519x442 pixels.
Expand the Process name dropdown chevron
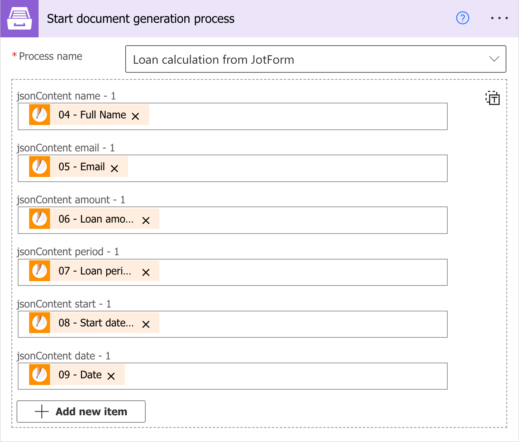(x=494, y=59)
